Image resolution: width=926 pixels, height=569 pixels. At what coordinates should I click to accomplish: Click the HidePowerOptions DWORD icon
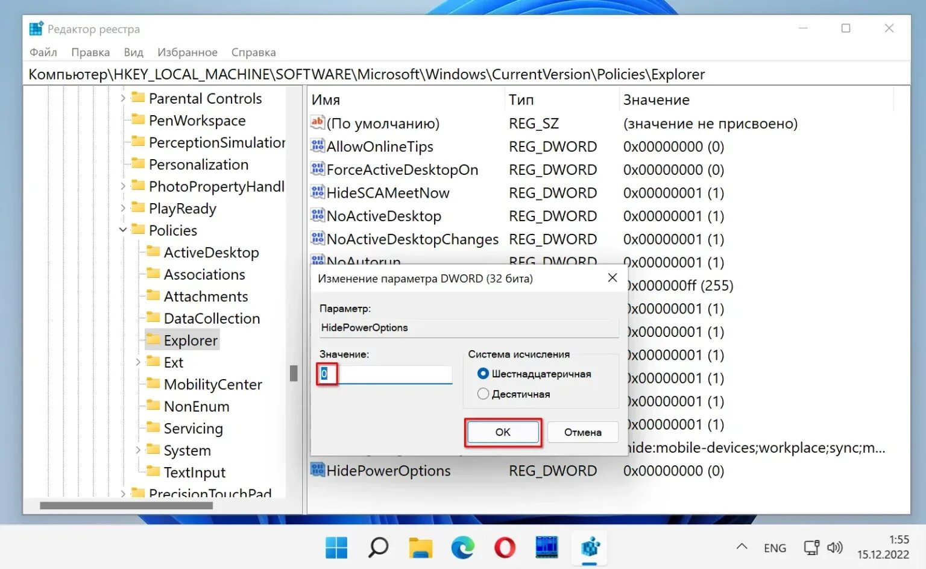point(318,470)
